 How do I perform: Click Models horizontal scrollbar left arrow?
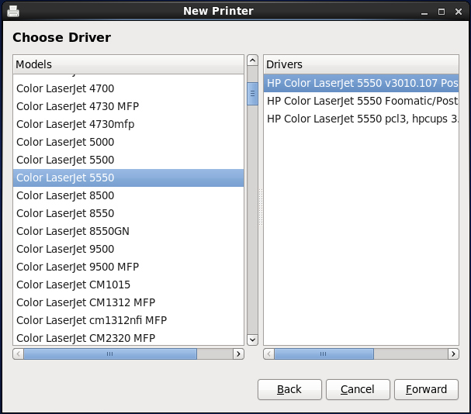click(x=18, y=354)
